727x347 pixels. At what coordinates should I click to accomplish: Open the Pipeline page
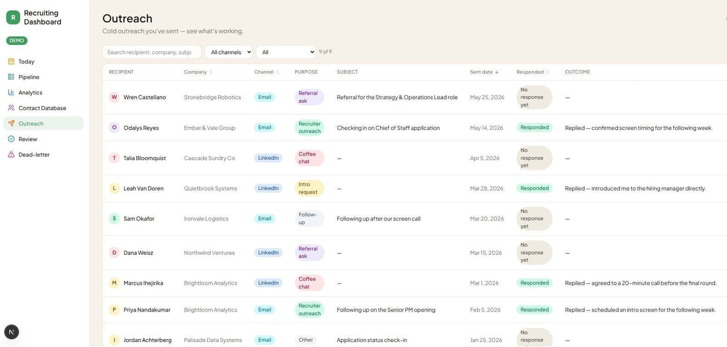tap(43, 77)
